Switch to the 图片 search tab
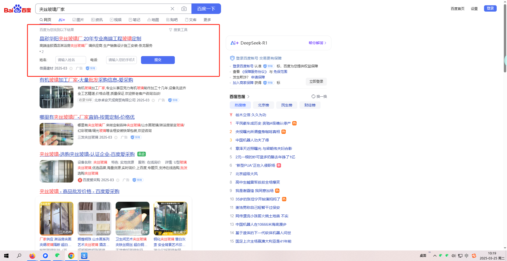507x261 pixels. pyautogui.click(x=78, y=20)
